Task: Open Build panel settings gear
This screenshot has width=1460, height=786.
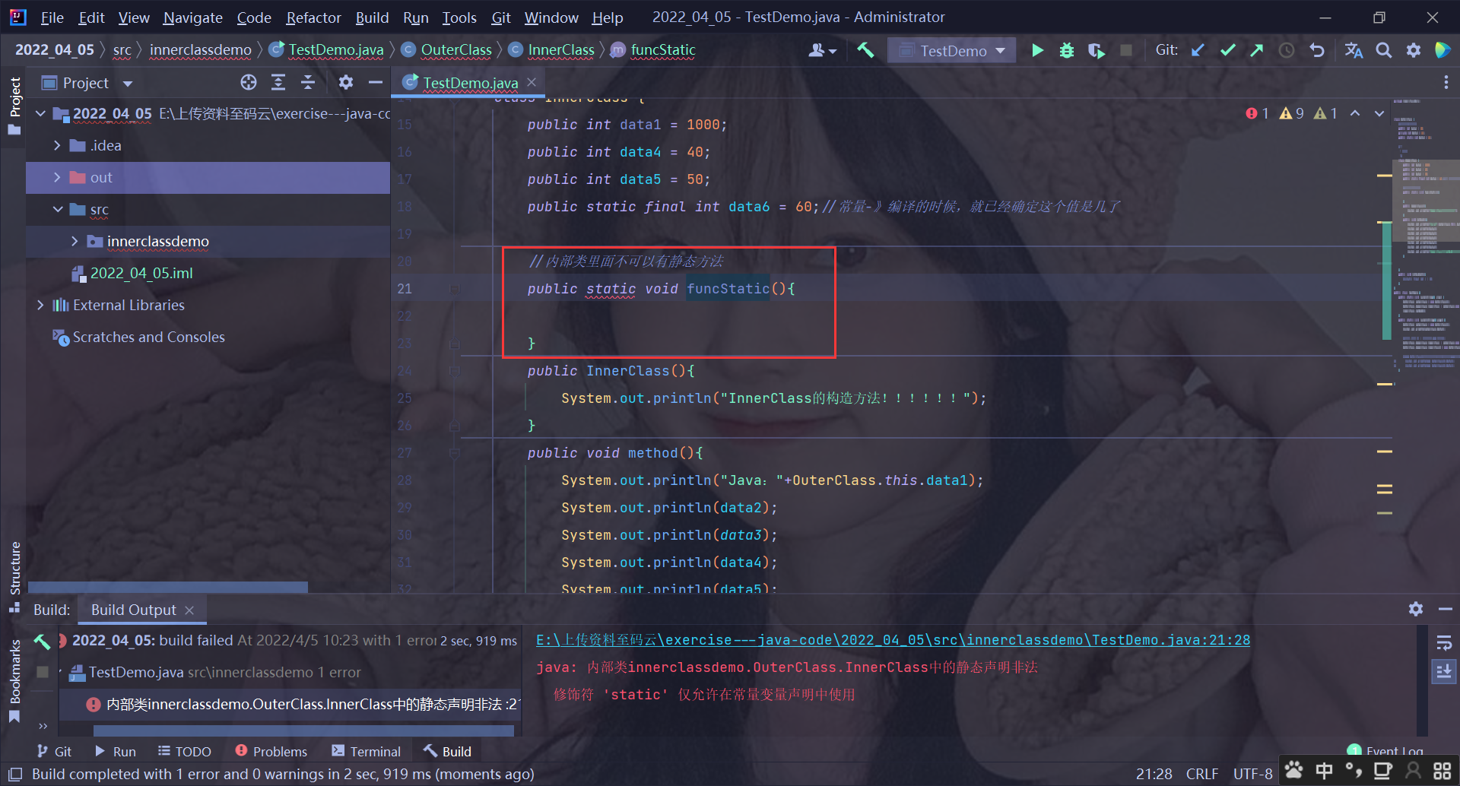Action: click(x=1416, y=609)
